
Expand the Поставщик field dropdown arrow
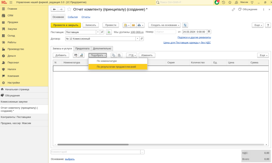pos(98,32)
